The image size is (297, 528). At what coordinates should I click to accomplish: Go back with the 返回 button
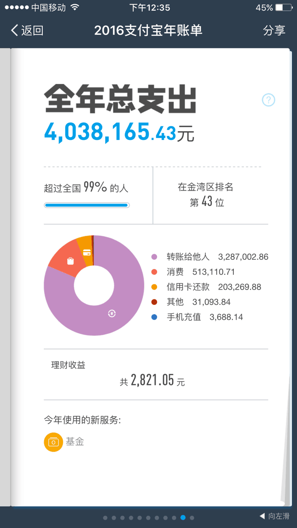coord(27,31)
